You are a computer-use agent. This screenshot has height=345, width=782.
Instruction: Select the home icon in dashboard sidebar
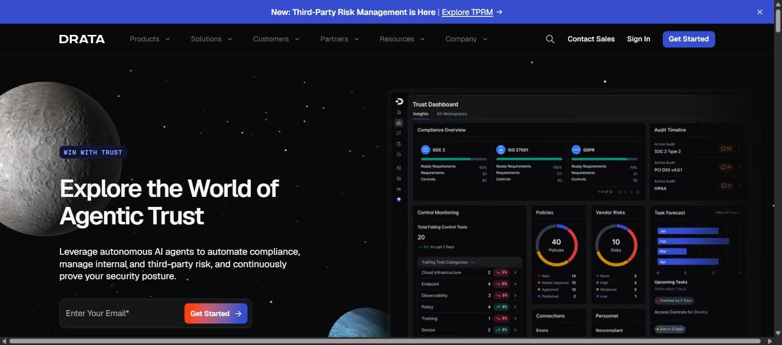tap(399, 123)
